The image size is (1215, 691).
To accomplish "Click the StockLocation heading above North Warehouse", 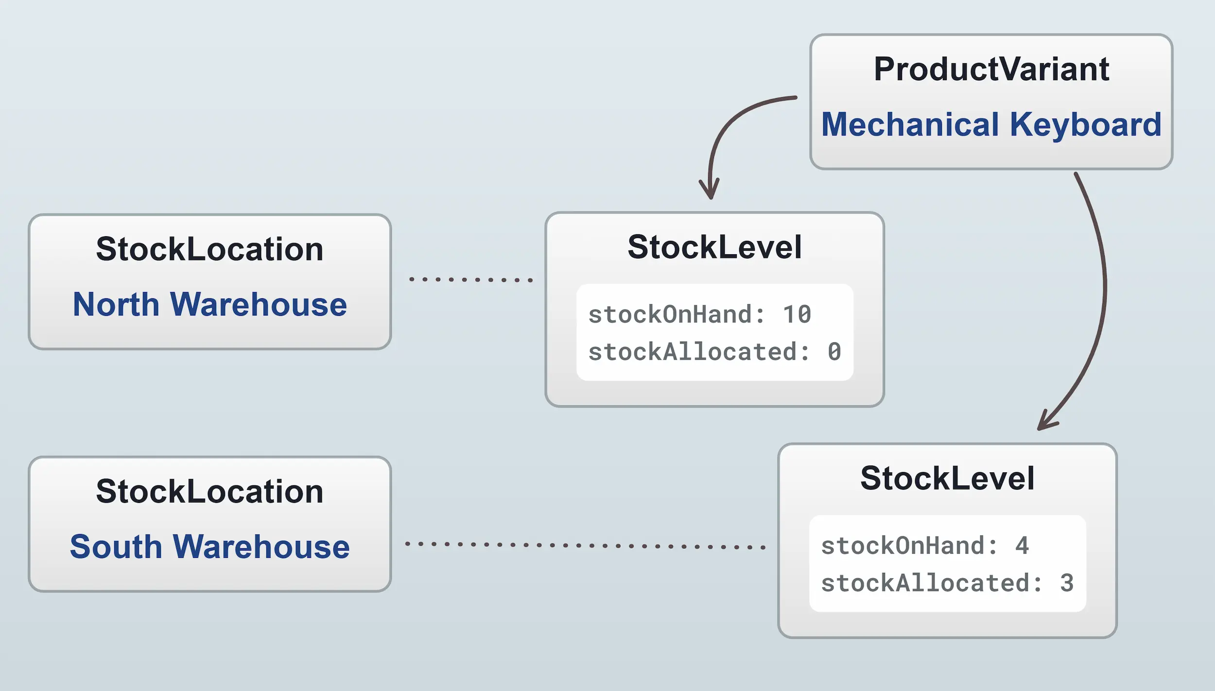I will pos(209,249).
